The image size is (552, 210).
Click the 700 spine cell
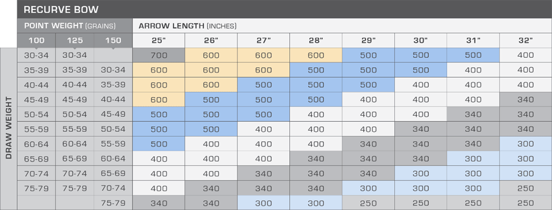(158, 55)
